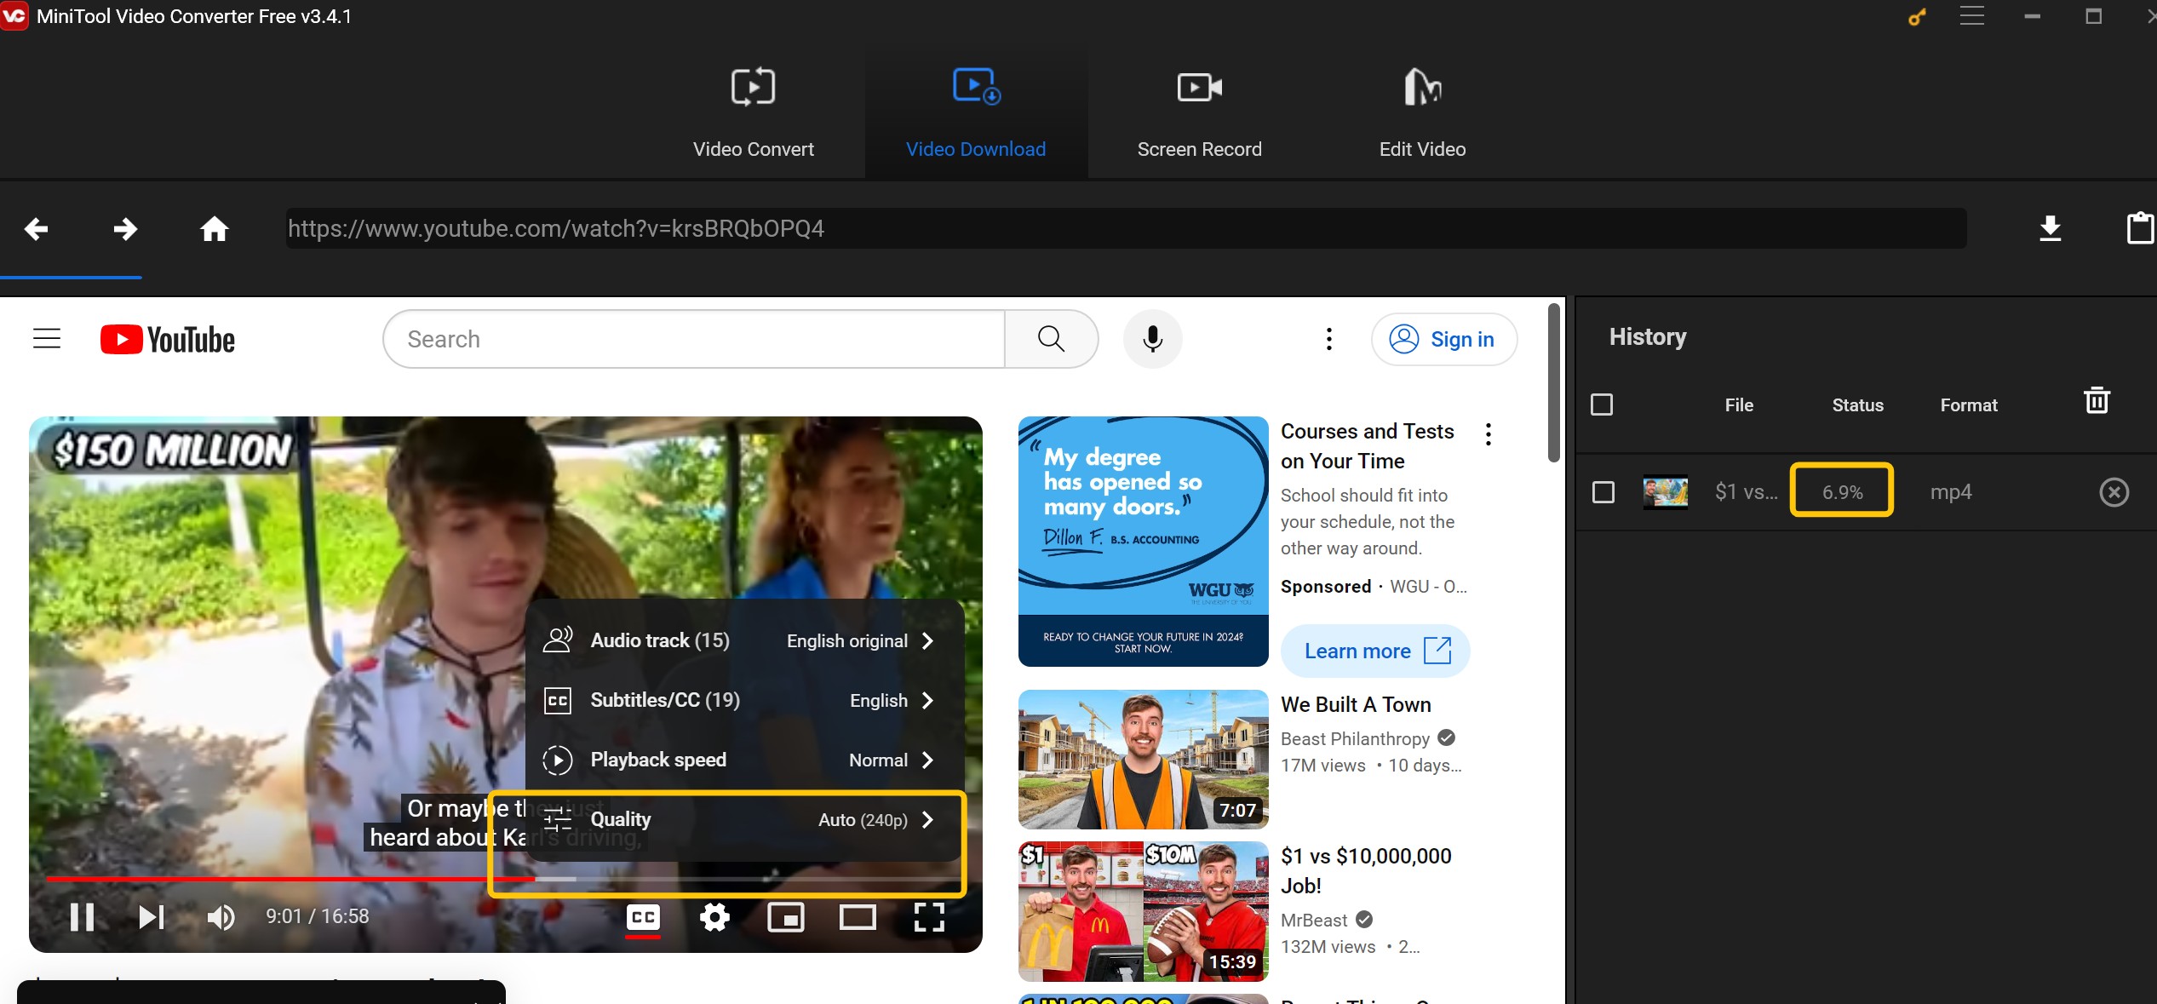2157x1004 pixels.
Task: Click Learn more ad button
Action: [1375, 651]
